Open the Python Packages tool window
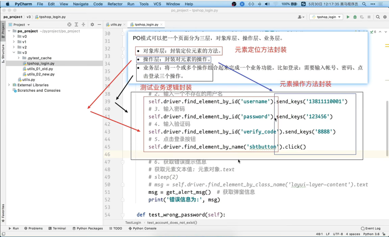This screenshot has width=389, height=237. point(88,228)
